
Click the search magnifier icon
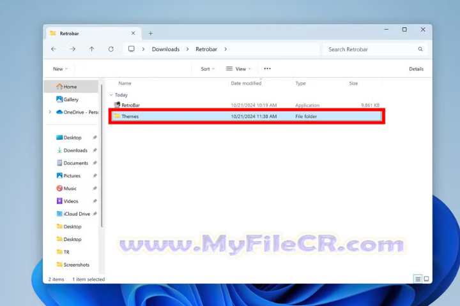420,49
